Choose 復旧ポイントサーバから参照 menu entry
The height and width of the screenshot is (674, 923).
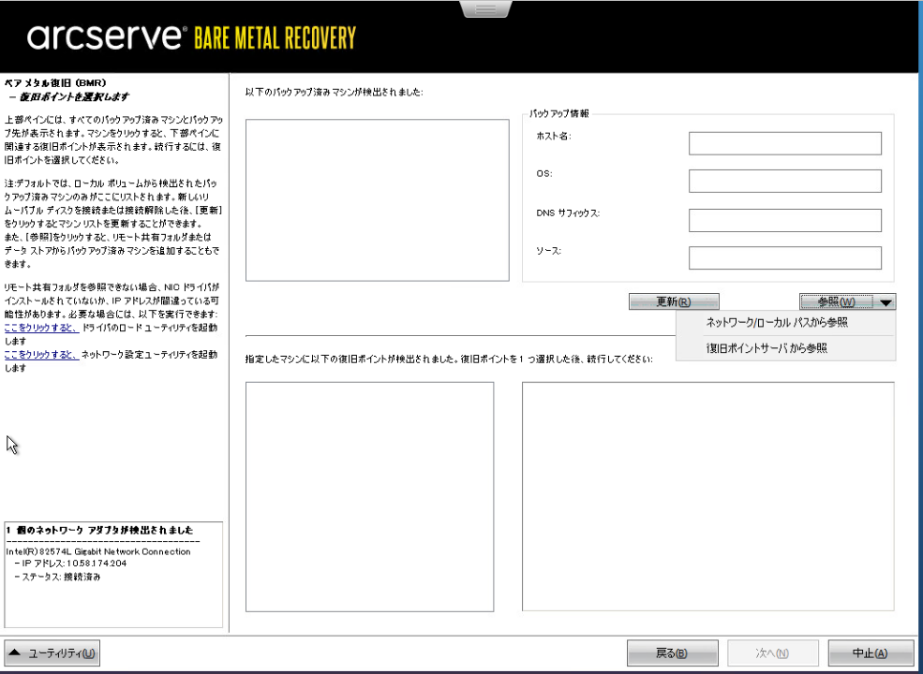pos(767,348)
